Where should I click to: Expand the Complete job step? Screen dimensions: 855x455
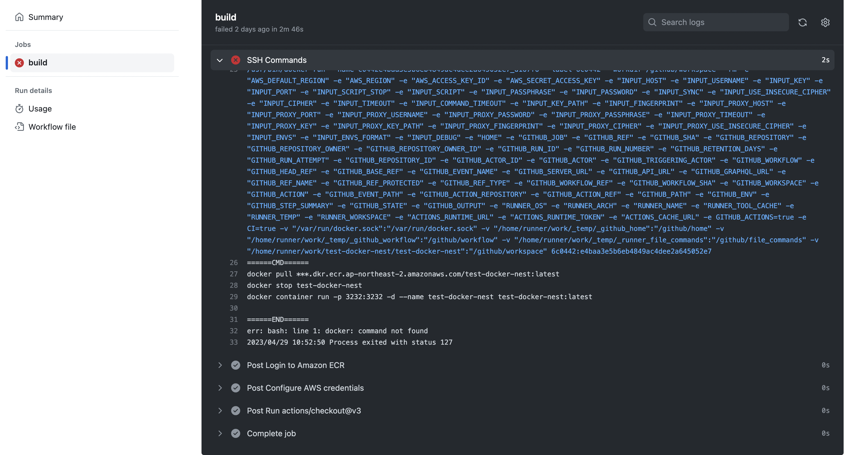click(x=220, y=433)
